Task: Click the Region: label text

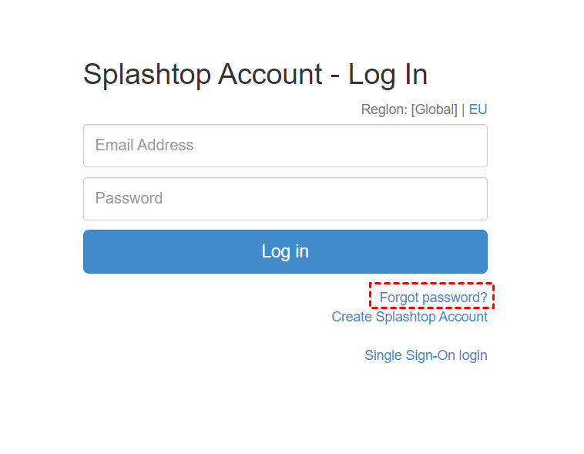Action: tap(384, 109)
